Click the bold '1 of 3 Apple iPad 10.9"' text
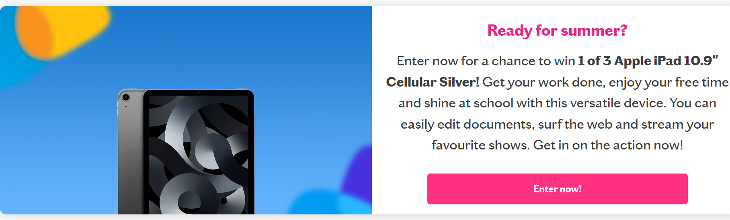 tap(648, 61)
